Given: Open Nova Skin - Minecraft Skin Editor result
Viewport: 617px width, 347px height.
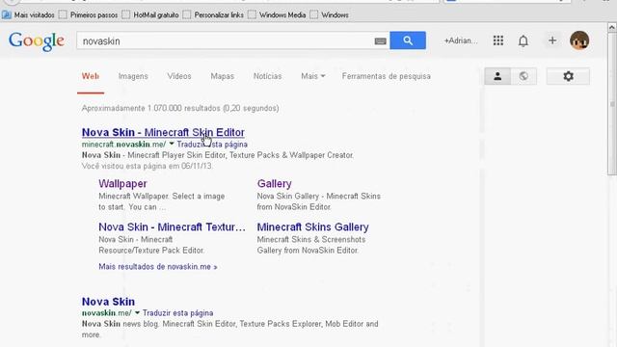Looking at the screenshot, I should pyautogui.click(x=163, y=133).
